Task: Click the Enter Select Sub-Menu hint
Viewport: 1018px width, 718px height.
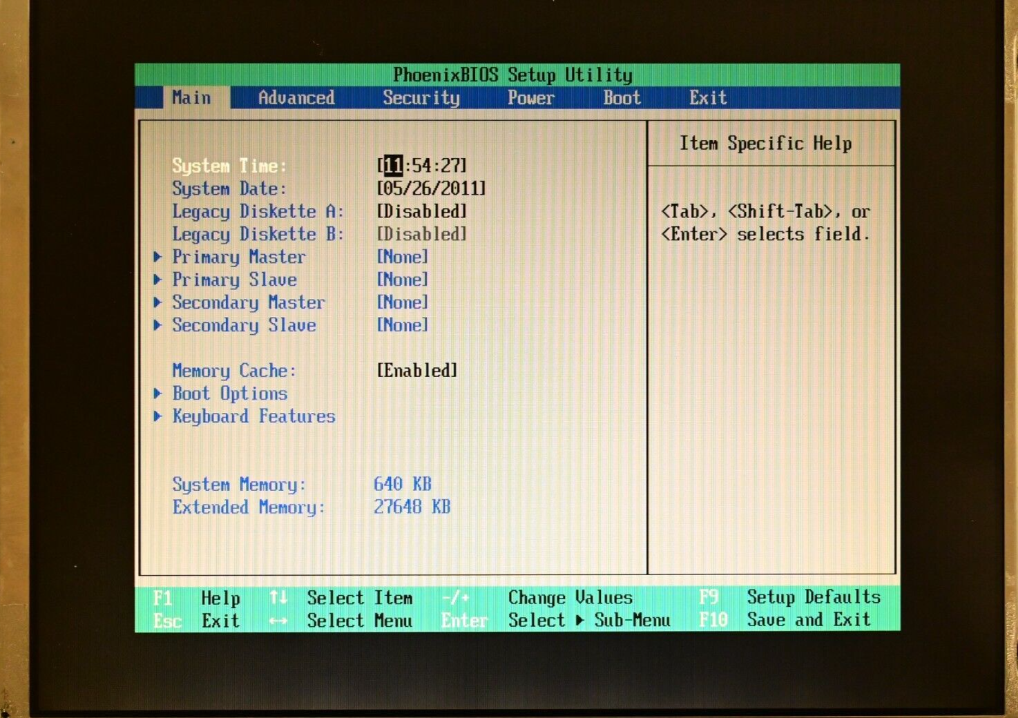Action: pos(556,621)
